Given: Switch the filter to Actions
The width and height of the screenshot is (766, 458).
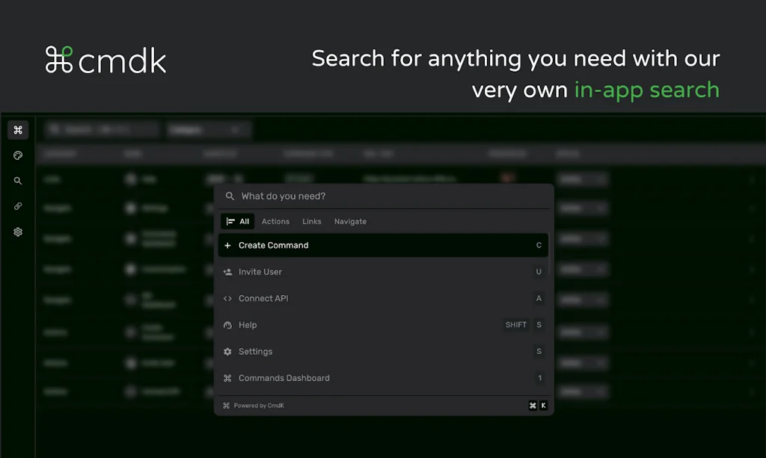Looking at the screenshot, I should coord(275,221).
